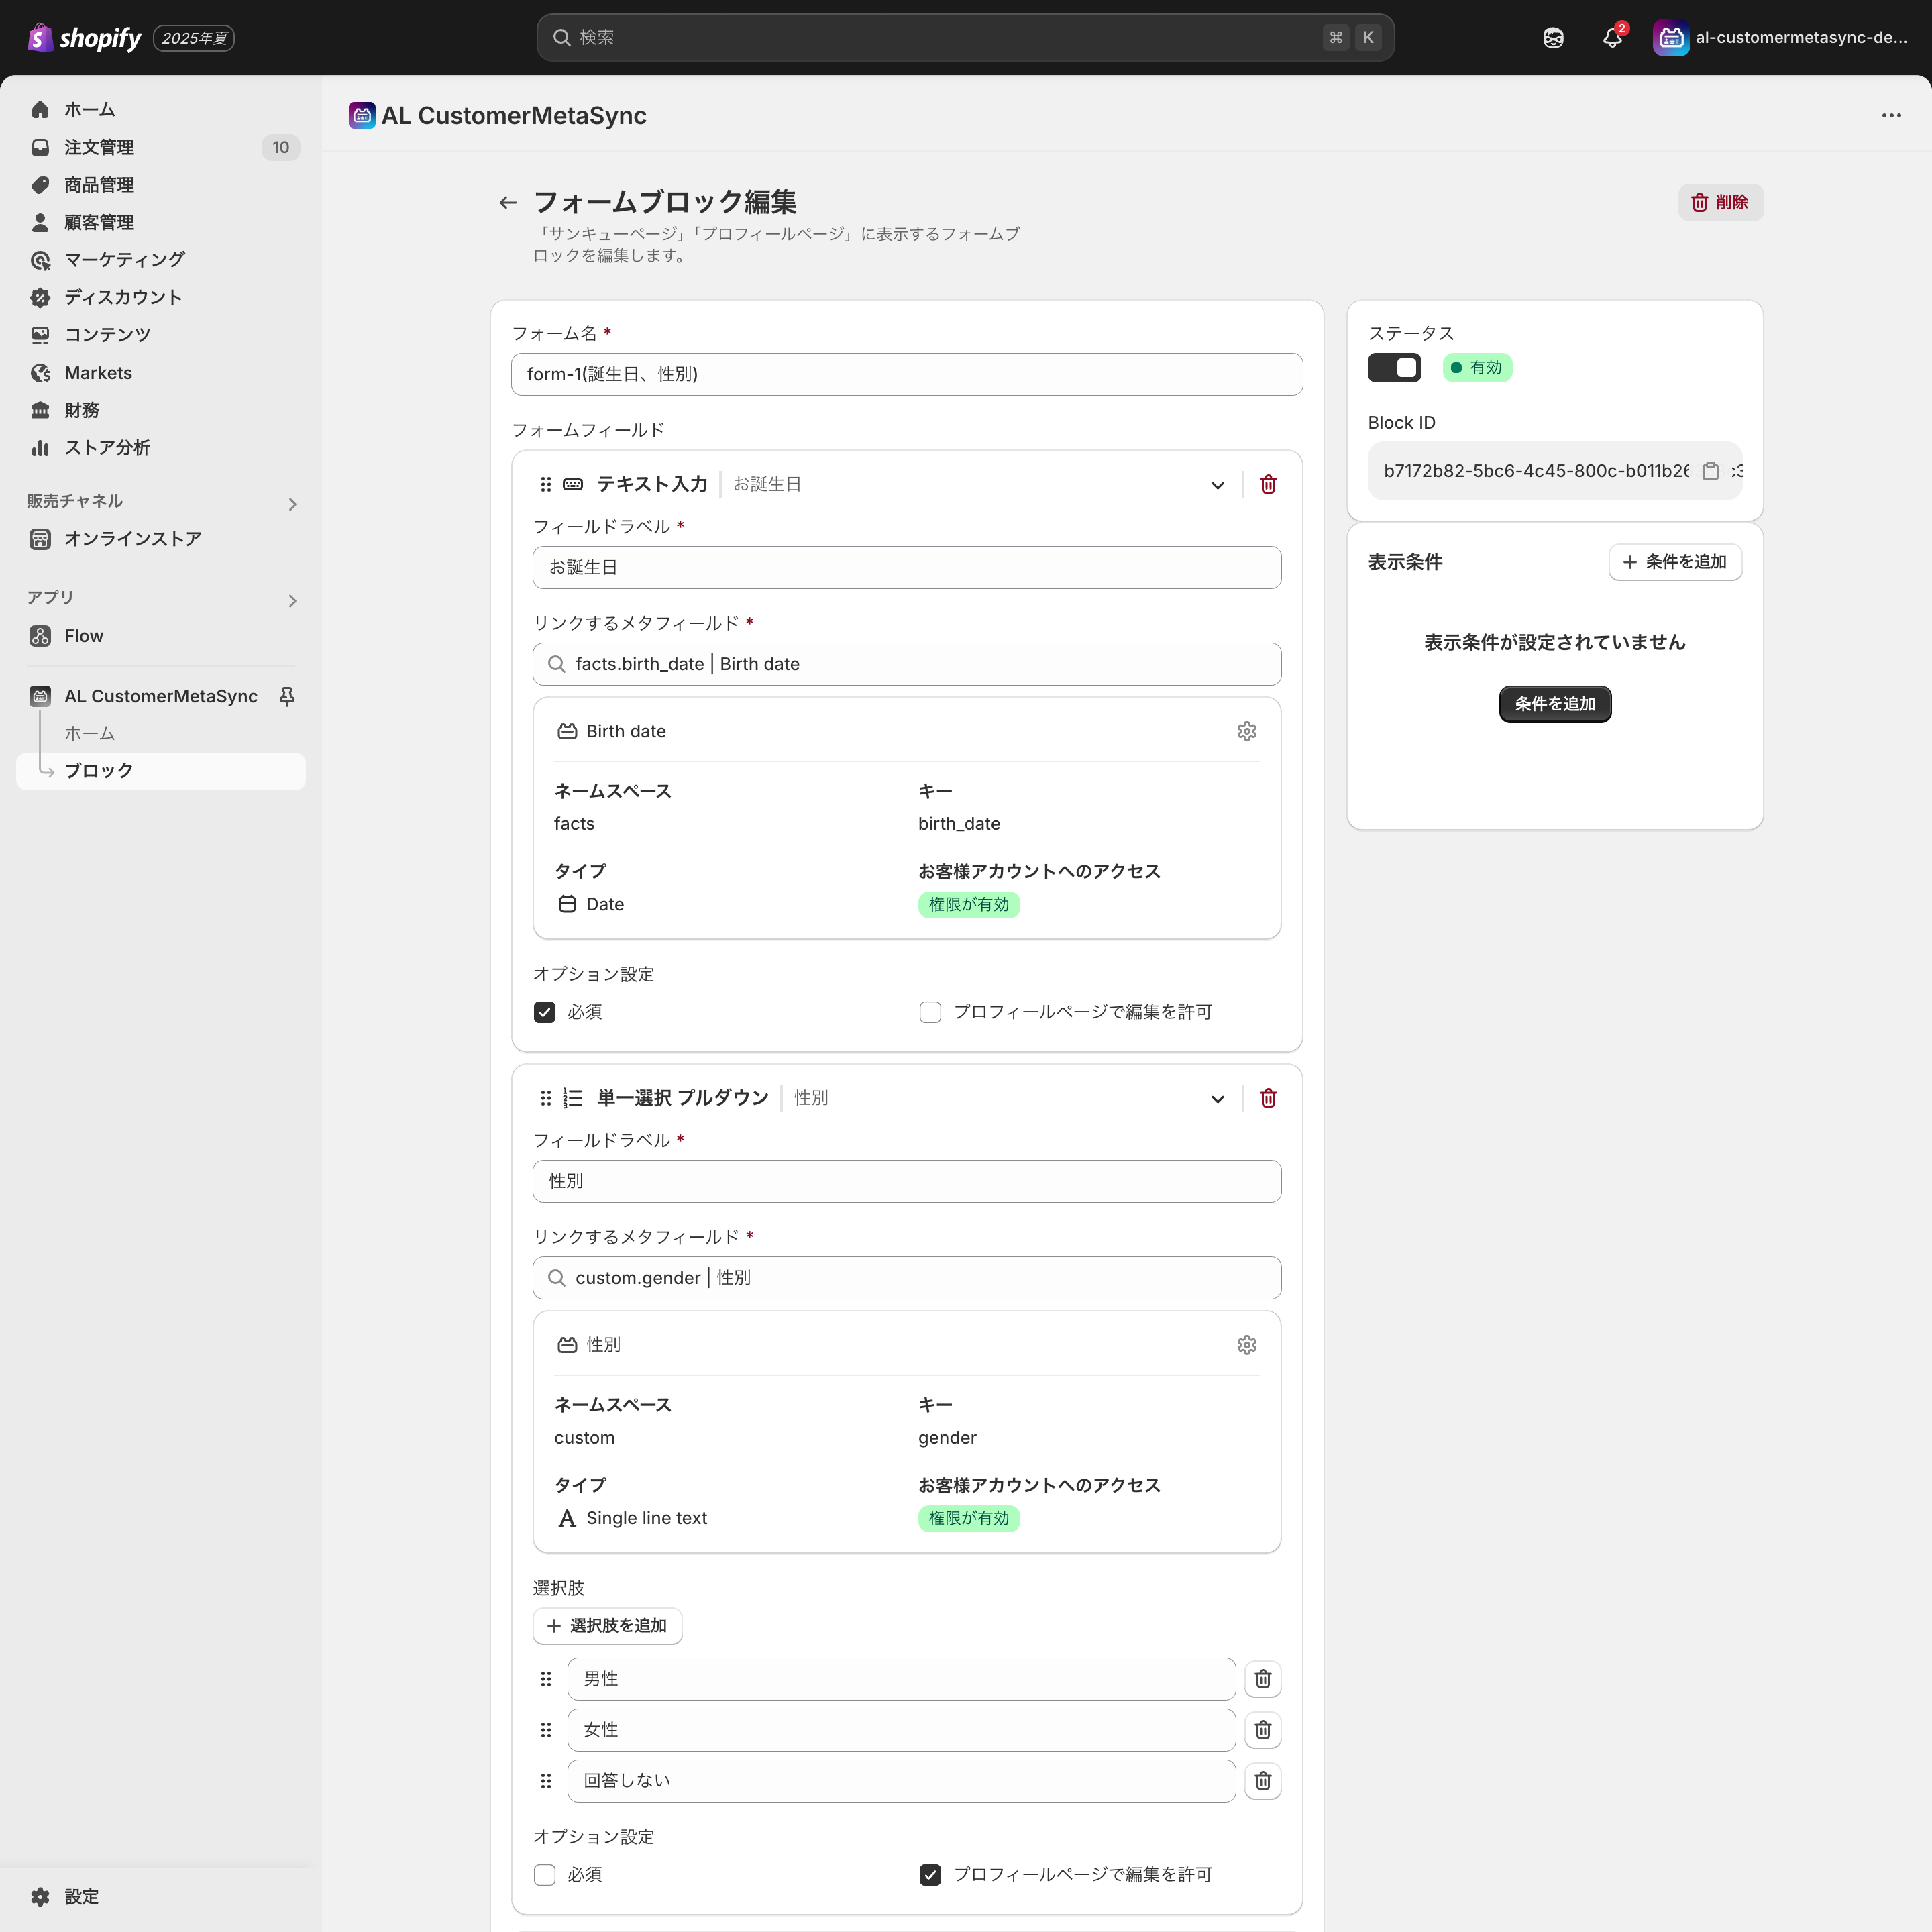Click the AL CustomerMetaSync header app icon

point(362,115)
